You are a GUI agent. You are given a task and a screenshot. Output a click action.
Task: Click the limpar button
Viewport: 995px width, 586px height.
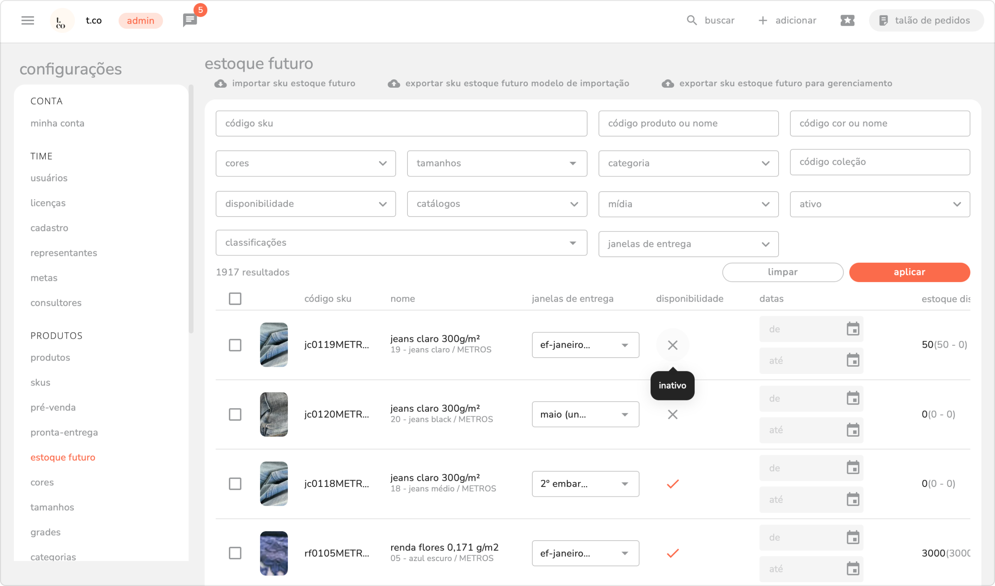coord(782,273)
